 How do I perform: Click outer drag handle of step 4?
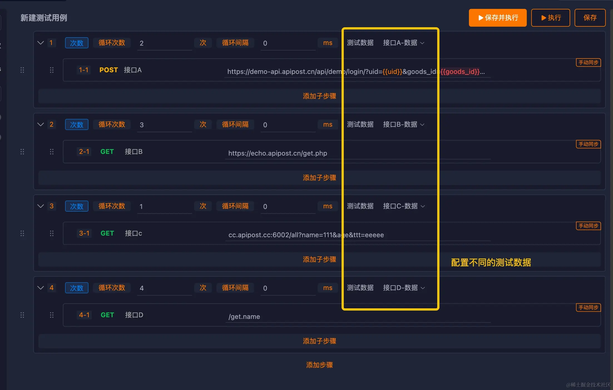[22, 315]
